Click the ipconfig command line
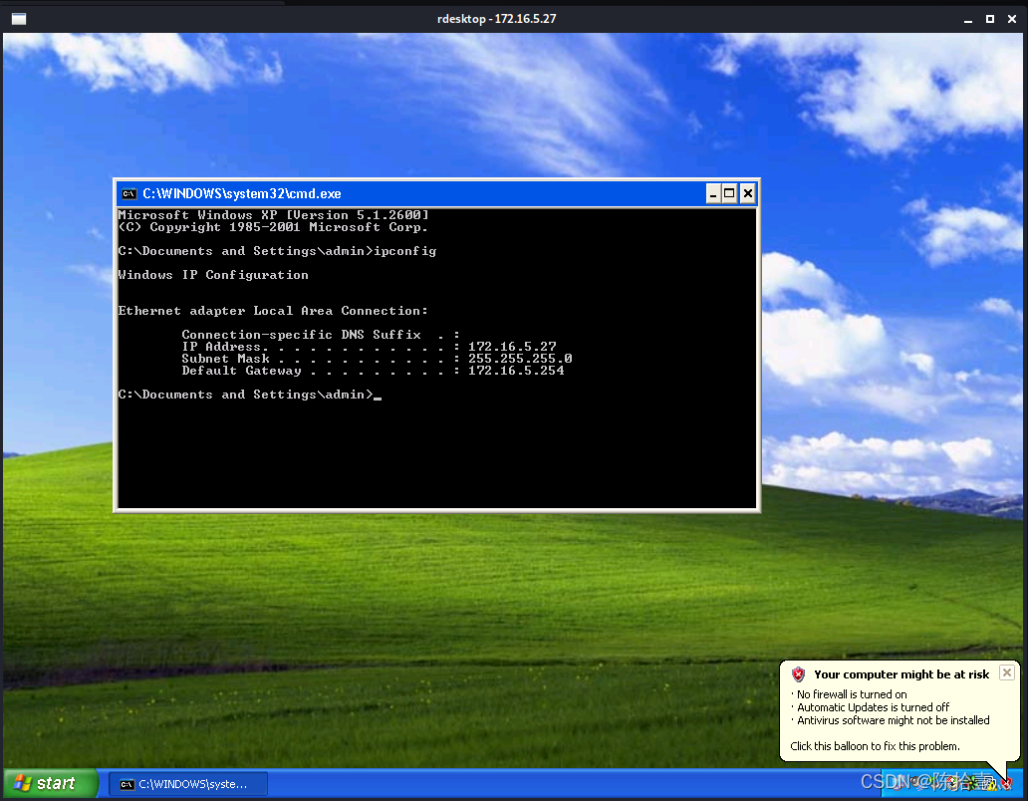The width and height of the screenshot is (1028, 801). tap(277, 251)
